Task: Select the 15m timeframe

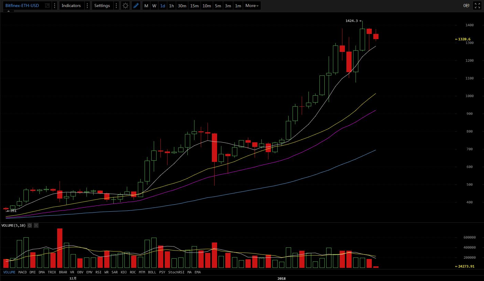Action: (x=194, y=5)
